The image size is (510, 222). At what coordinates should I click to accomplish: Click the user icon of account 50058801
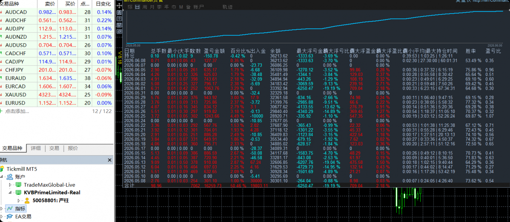27,201
